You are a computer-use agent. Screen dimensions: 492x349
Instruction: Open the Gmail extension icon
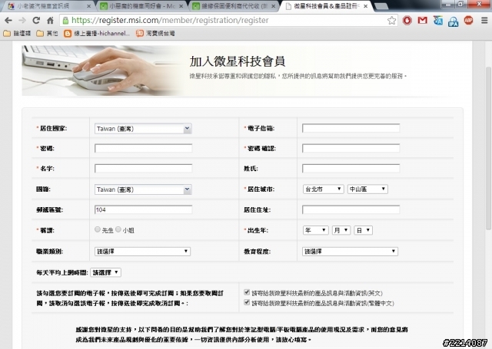tap(422, 21)
